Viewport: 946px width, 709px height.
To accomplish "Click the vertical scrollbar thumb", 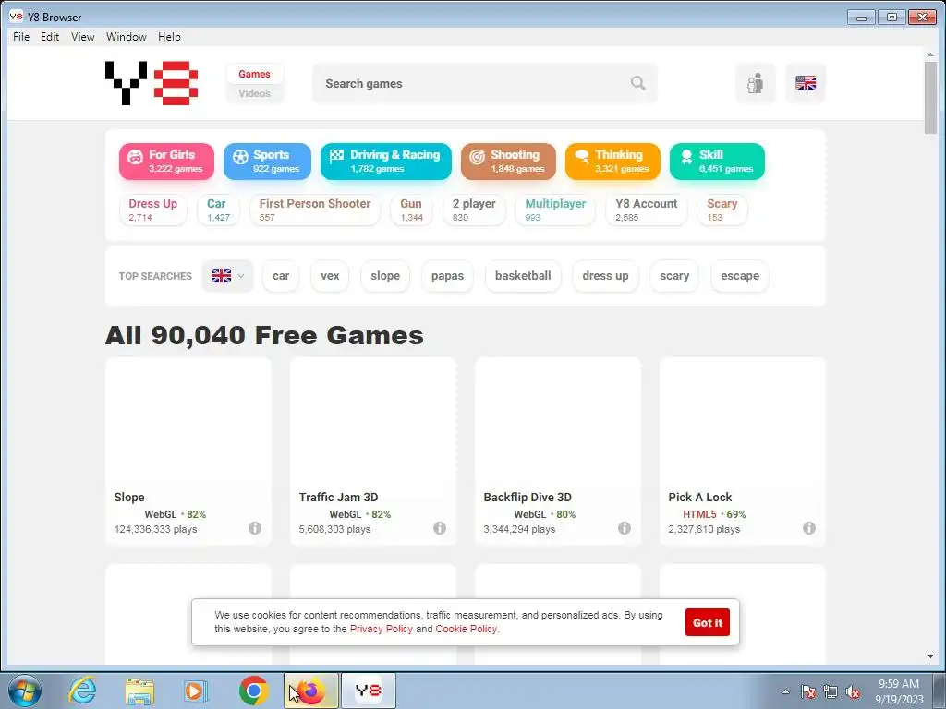I will point(930,96).
